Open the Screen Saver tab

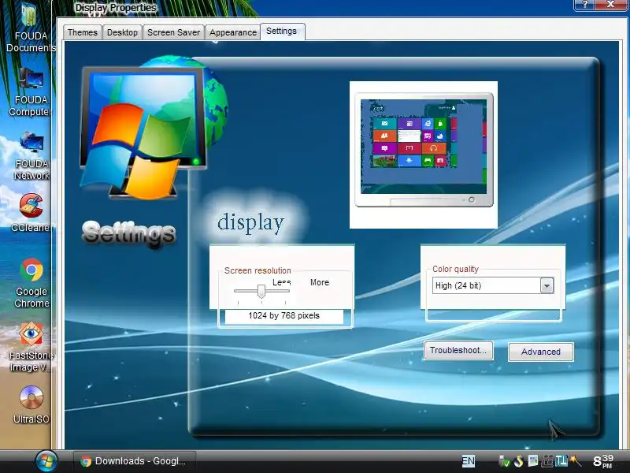click(173, 32)
